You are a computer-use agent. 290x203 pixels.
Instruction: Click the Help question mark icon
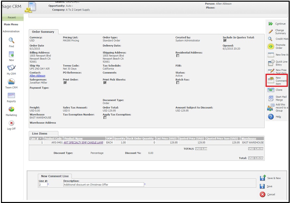[x=271, y=117]
